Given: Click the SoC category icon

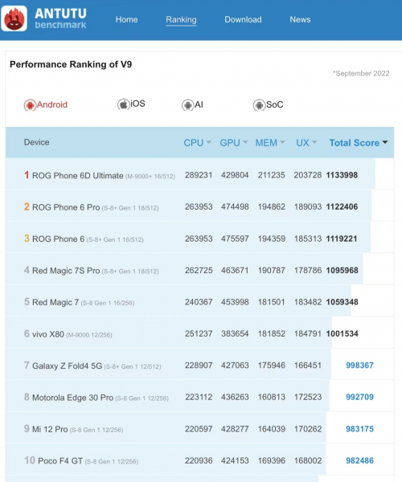Looking at the screenshot, I should pyautogui.click(x=259, y=105).
